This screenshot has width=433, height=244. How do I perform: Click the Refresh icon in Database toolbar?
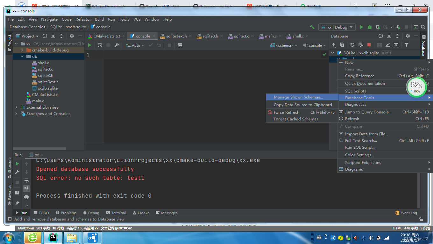point(353,45)
